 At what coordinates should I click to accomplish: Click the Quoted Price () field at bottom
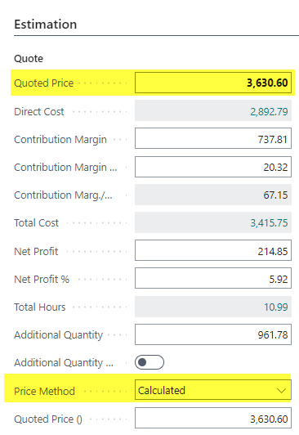(213, 418)
